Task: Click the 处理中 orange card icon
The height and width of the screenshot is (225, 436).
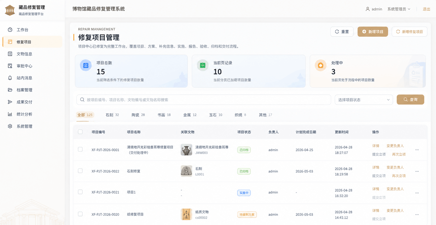Action: coord(320,65)
